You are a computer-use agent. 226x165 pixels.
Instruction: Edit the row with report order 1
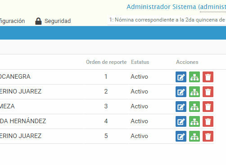click(x=181, y=77)
